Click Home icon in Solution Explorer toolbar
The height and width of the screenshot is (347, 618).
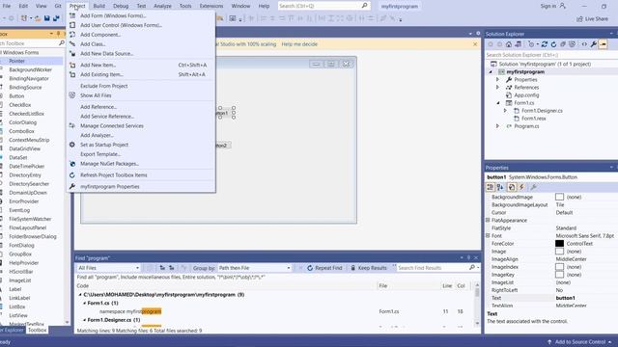(x=509, y=44)
